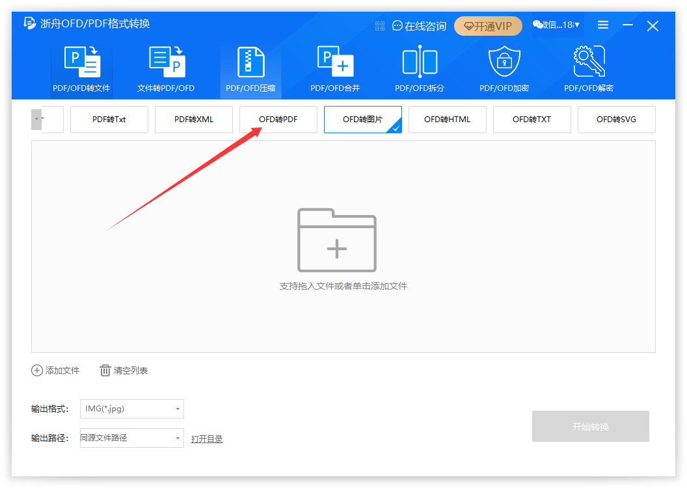687x488 pixels.
Task: Switch to the OFD转HTML tab
Action: [x=447, y=120]
